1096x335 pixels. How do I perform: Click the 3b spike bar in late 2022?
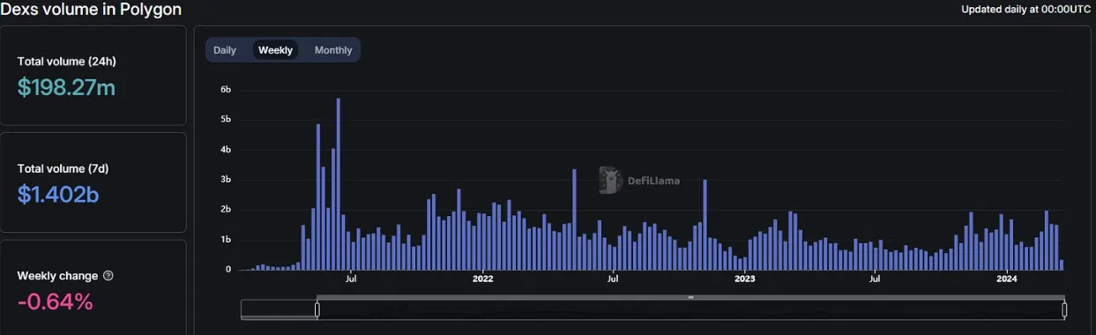(705, 225)
